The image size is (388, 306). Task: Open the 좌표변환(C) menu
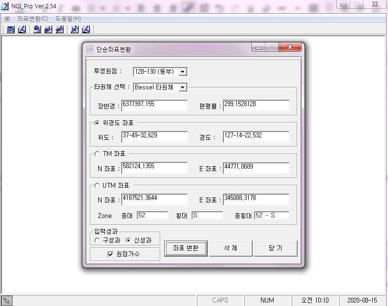(x=32, y=19)
